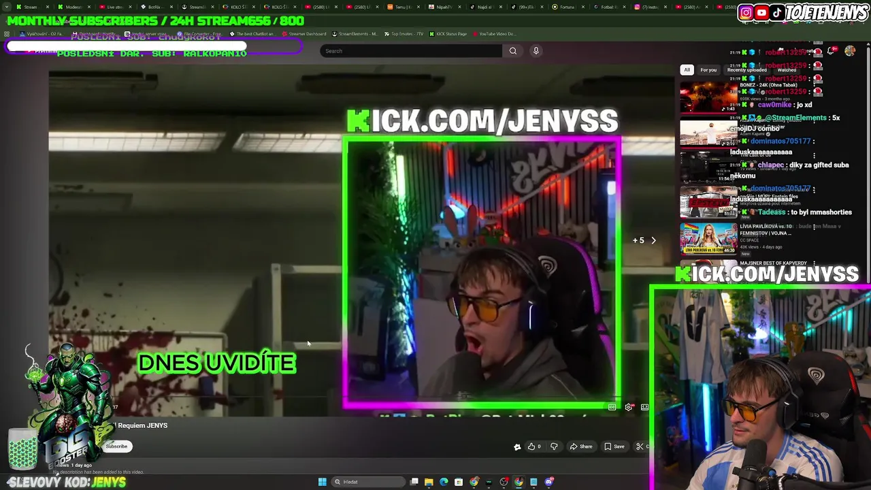871x490 pixels.
Task: Open the Lívia Pavlíková recommended video thumbnail
Action: point(708,239)
